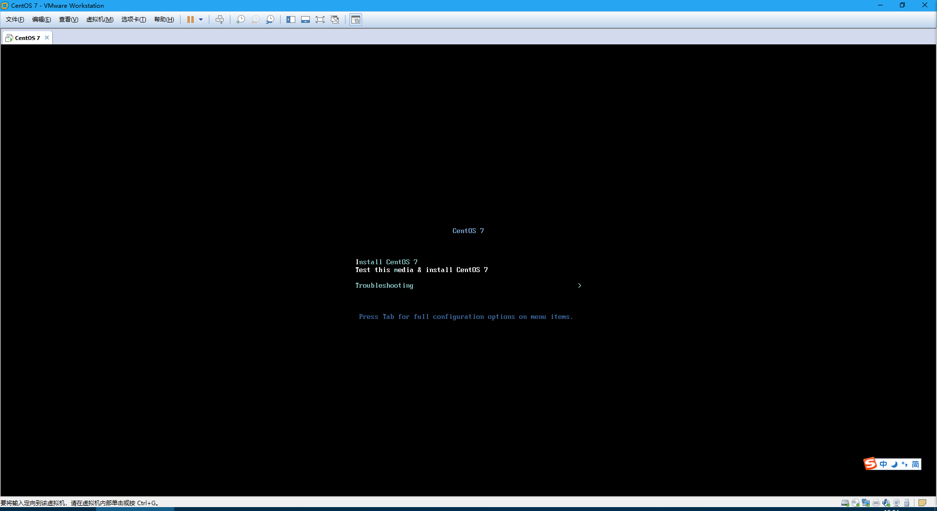Open the 帮助(H) menu
This screenshot has width=937, height=511.
pos(164,20)
